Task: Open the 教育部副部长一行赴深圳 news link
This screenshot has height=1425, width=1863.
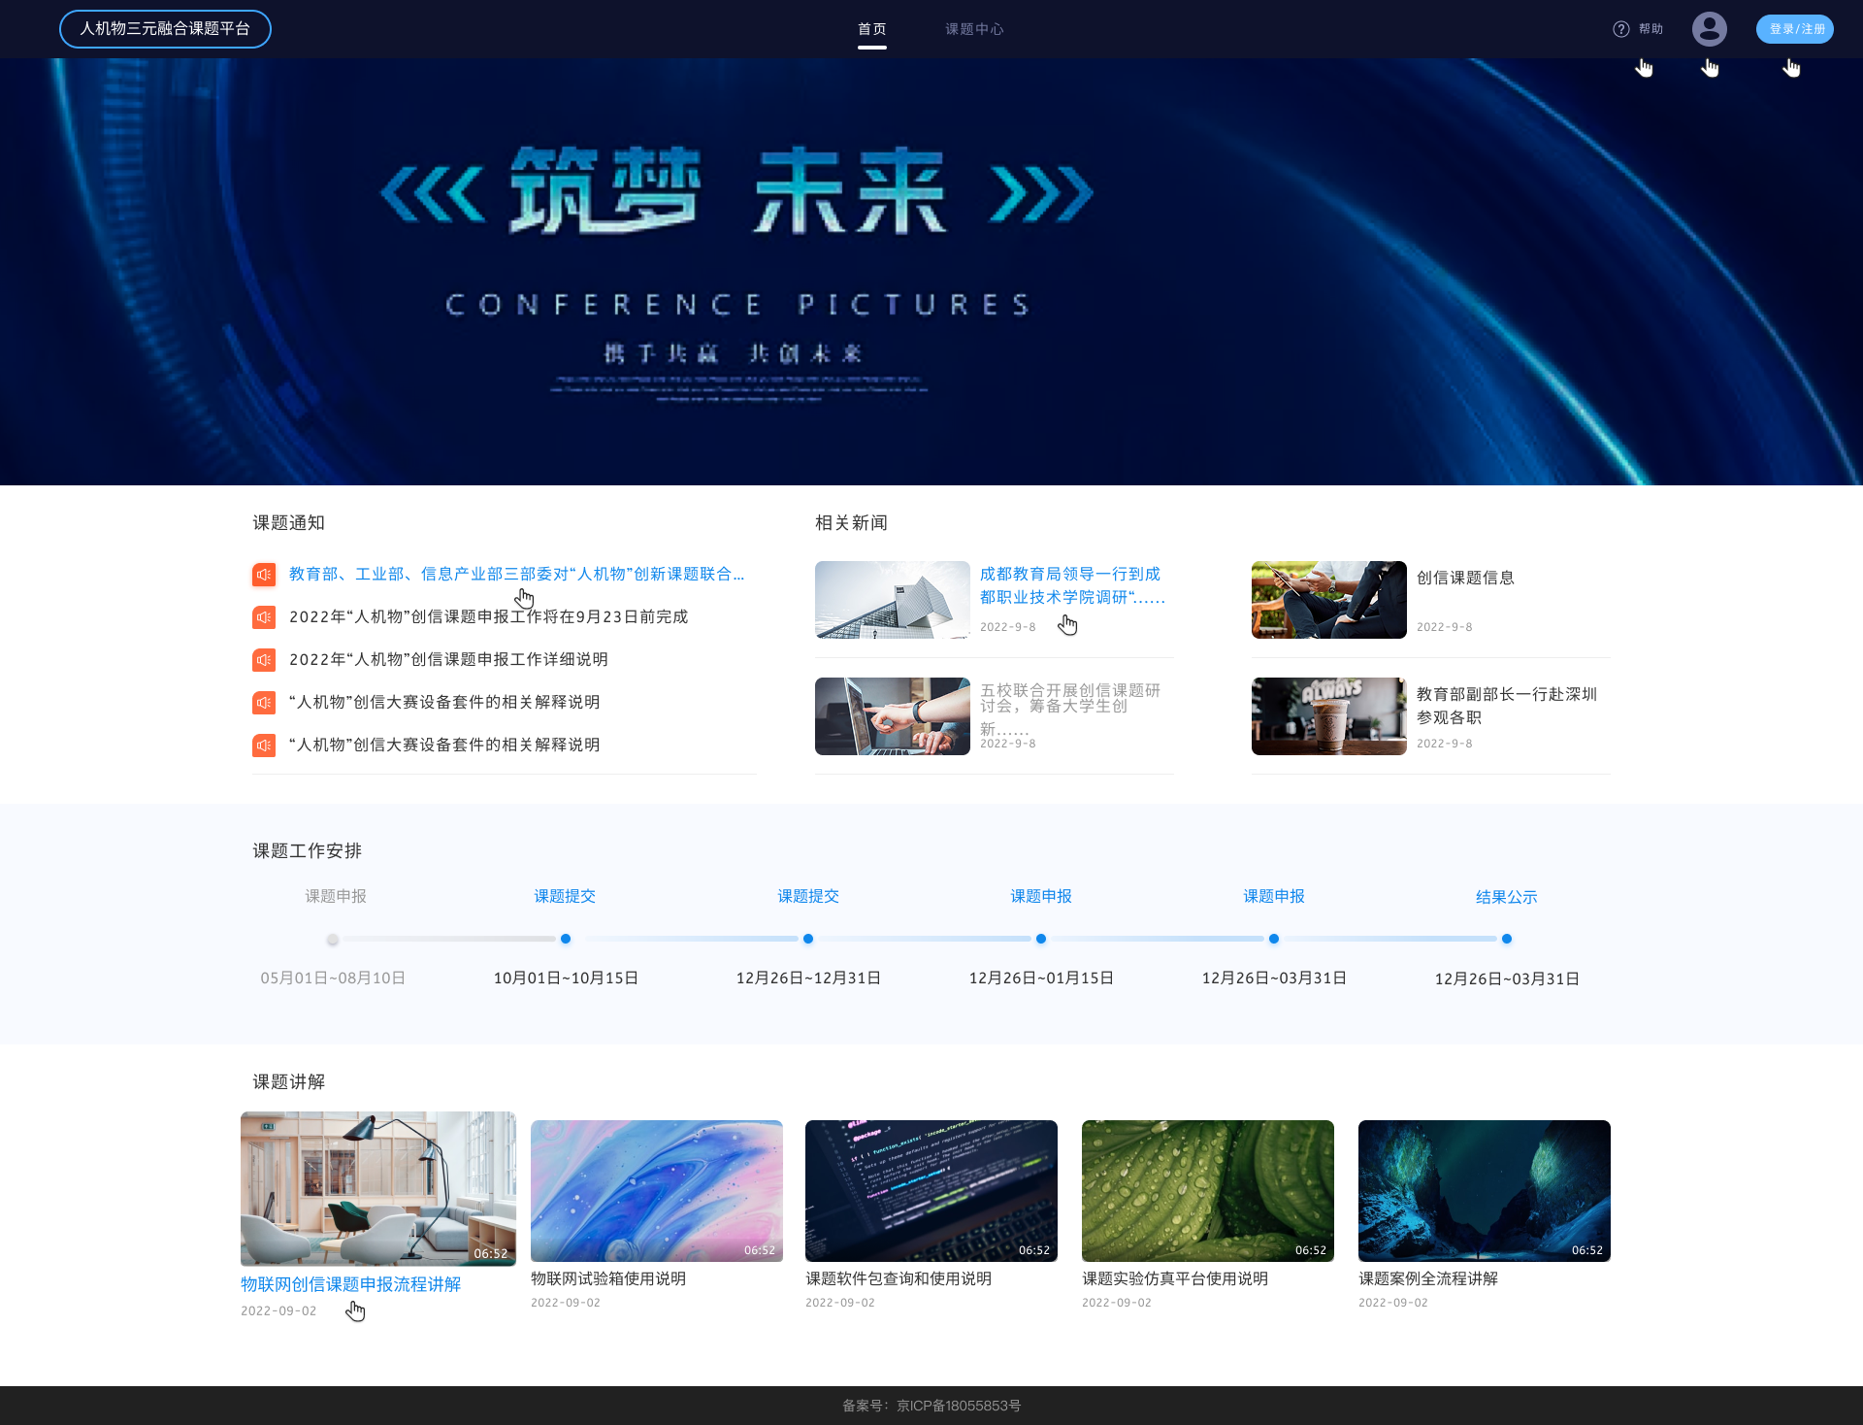Action: point(1506,706)
